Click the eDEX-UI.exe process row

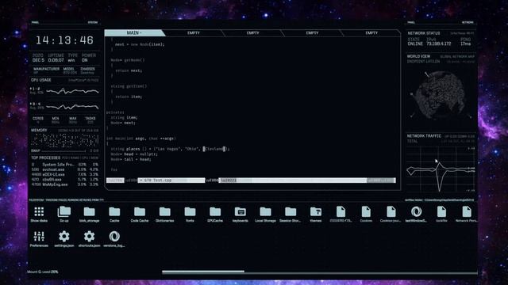[x=65, y=174]
